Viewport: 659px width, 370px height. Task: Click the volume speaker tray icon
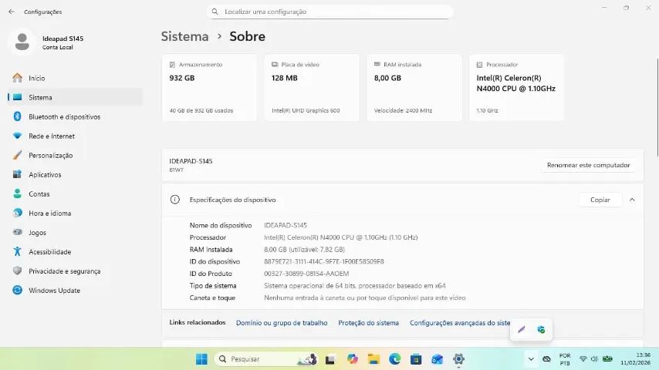click(x=594, y=359)
